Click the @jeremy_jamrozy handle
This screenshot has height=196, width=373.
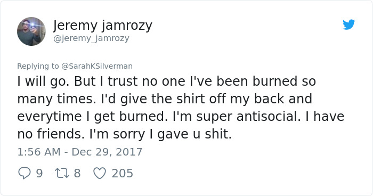click(x=91, y=38)
